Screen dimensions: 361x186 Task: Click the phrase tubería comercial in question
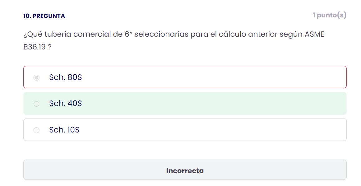pyautogui.click(x=78, y=34)
